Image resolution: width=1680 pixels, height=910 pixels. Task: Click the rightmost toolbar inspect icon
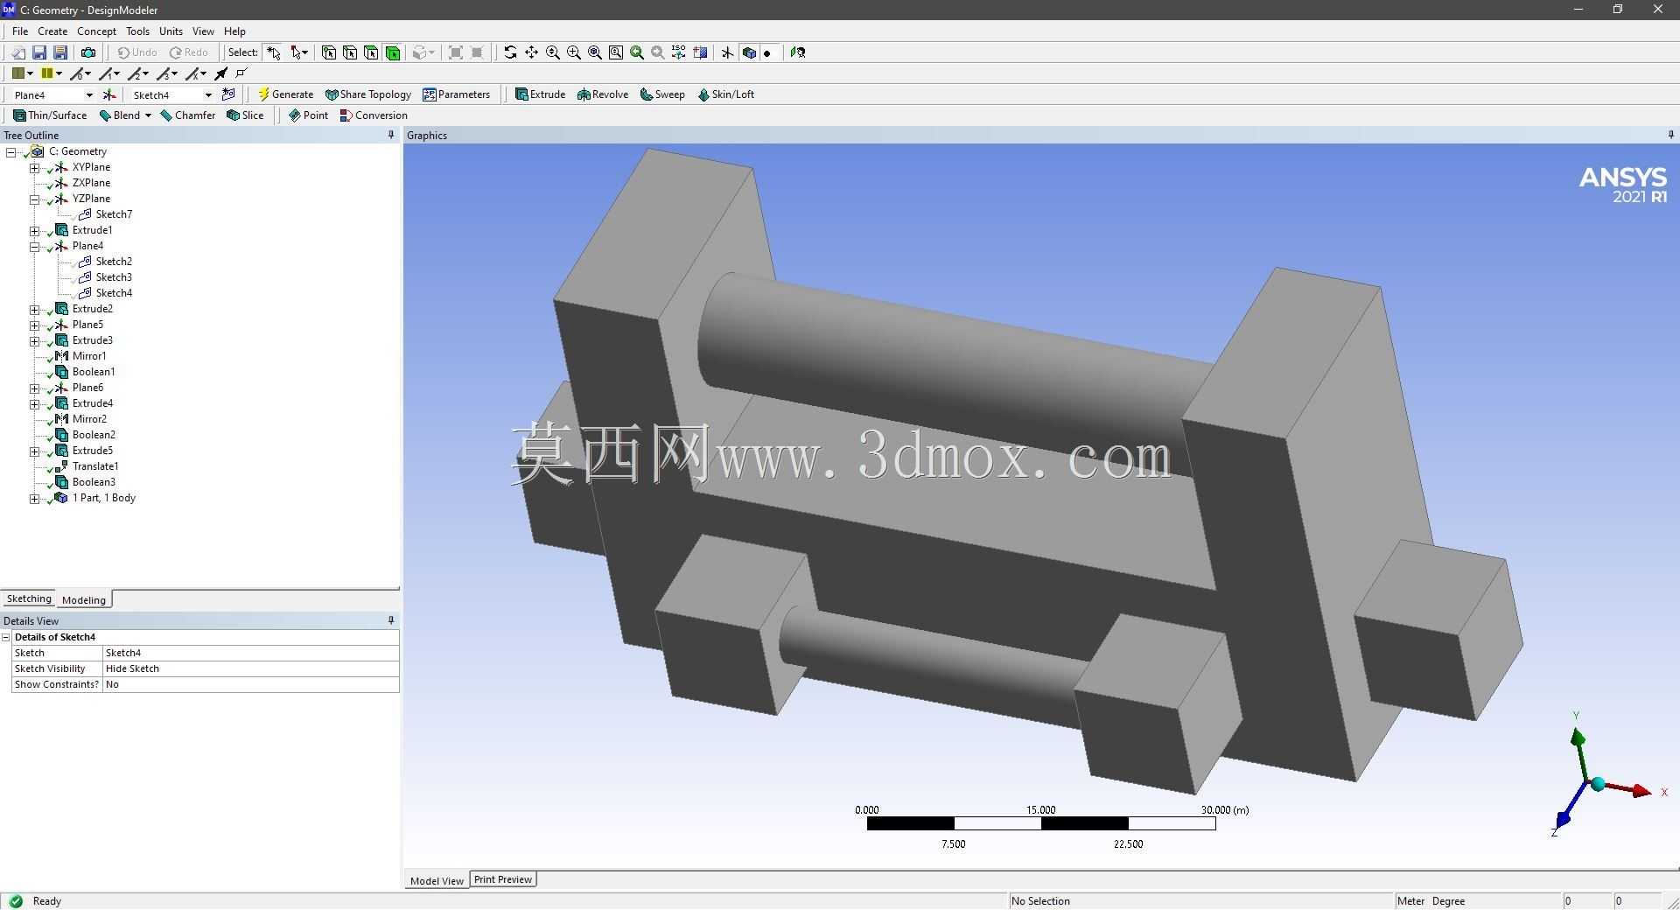(798, 52)
